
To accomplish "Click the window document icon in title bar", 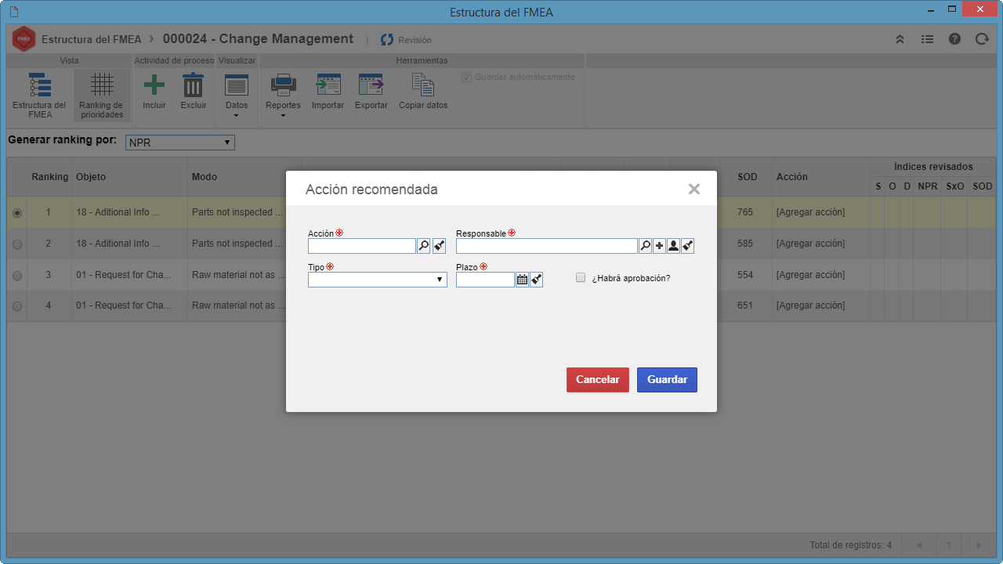I will (14, 12).
